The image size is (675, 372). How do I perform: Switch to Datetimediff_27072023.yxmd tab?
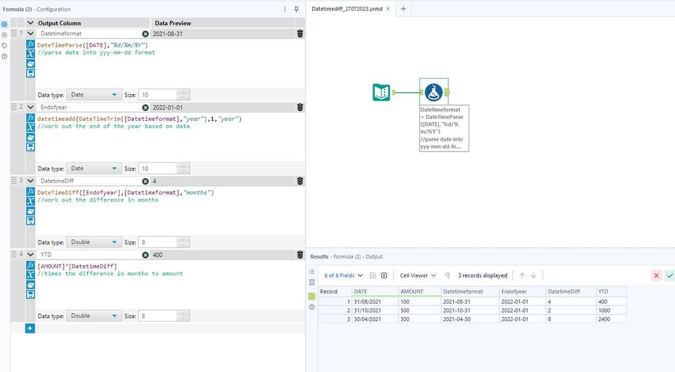point(346,9)
